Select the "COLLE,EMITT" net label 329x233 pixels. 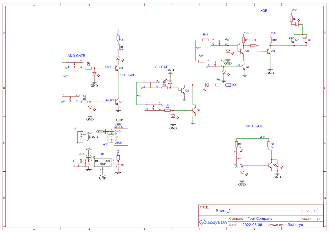(127, 75)
